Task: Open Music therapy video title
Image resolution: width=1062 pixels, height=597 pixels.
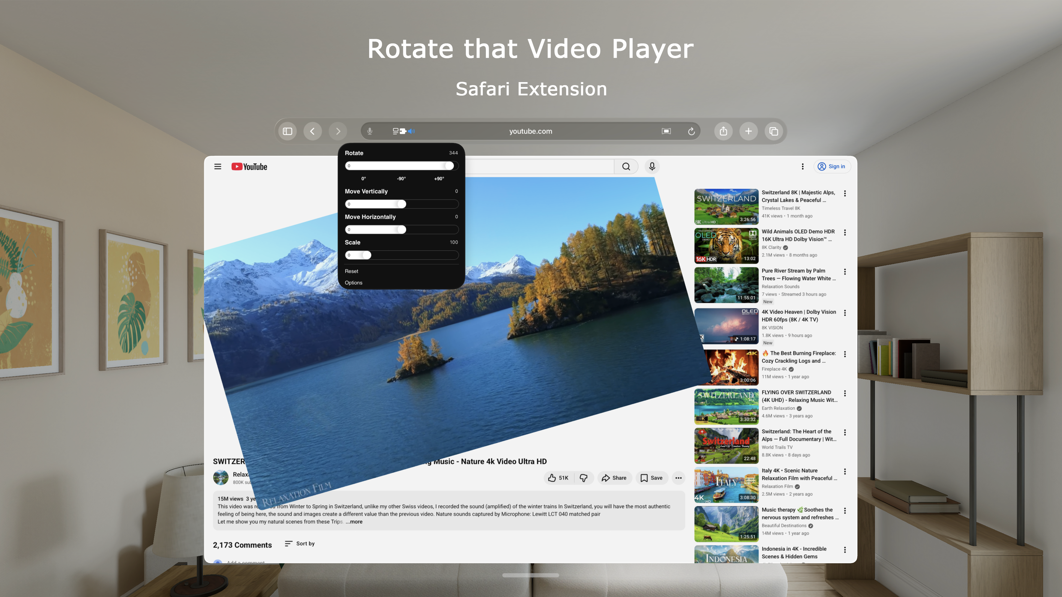Action: (800, 514)
